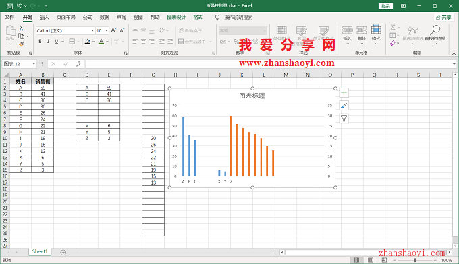Viewport: 459px width, 264px height.
Task: Click the Clear eraser icon
Action: point(393,43)
